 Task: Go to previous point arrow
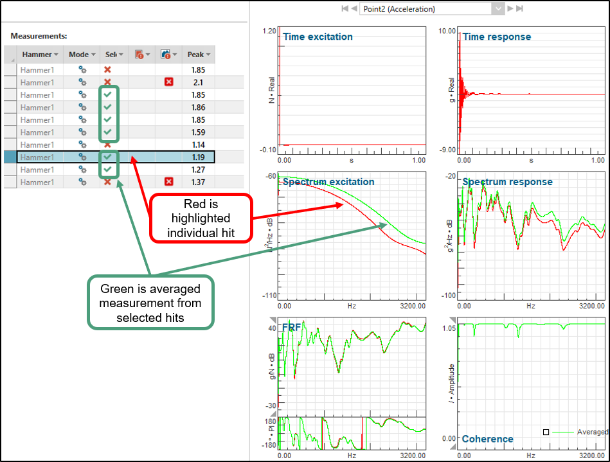point(354,8)
